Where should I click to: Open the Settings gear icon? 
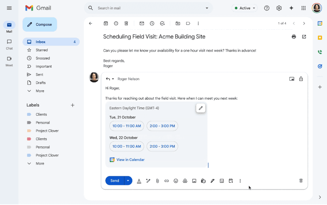(x=279, y=8)
